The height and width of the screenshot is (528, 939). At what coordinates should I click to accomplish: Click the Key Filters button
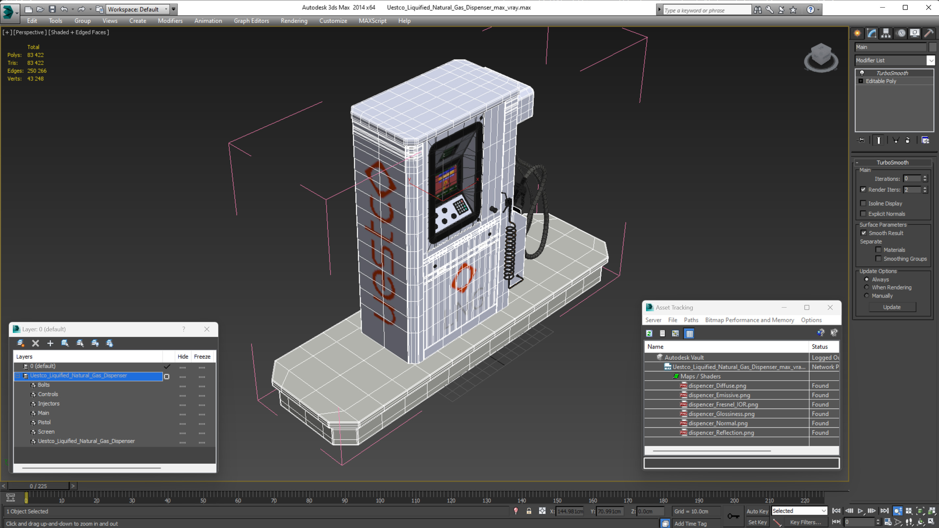pyautogui.click(x=805, y=522)
